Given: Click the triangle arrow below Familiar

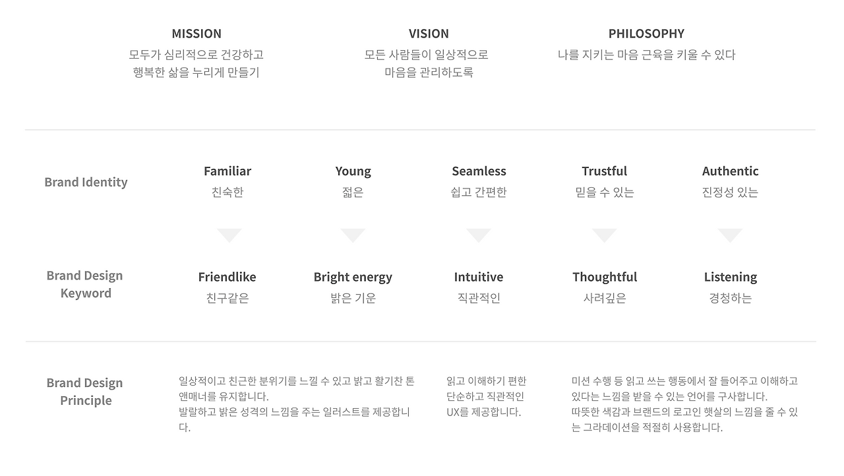Looking at the screenshot, I should pos(229,235).
